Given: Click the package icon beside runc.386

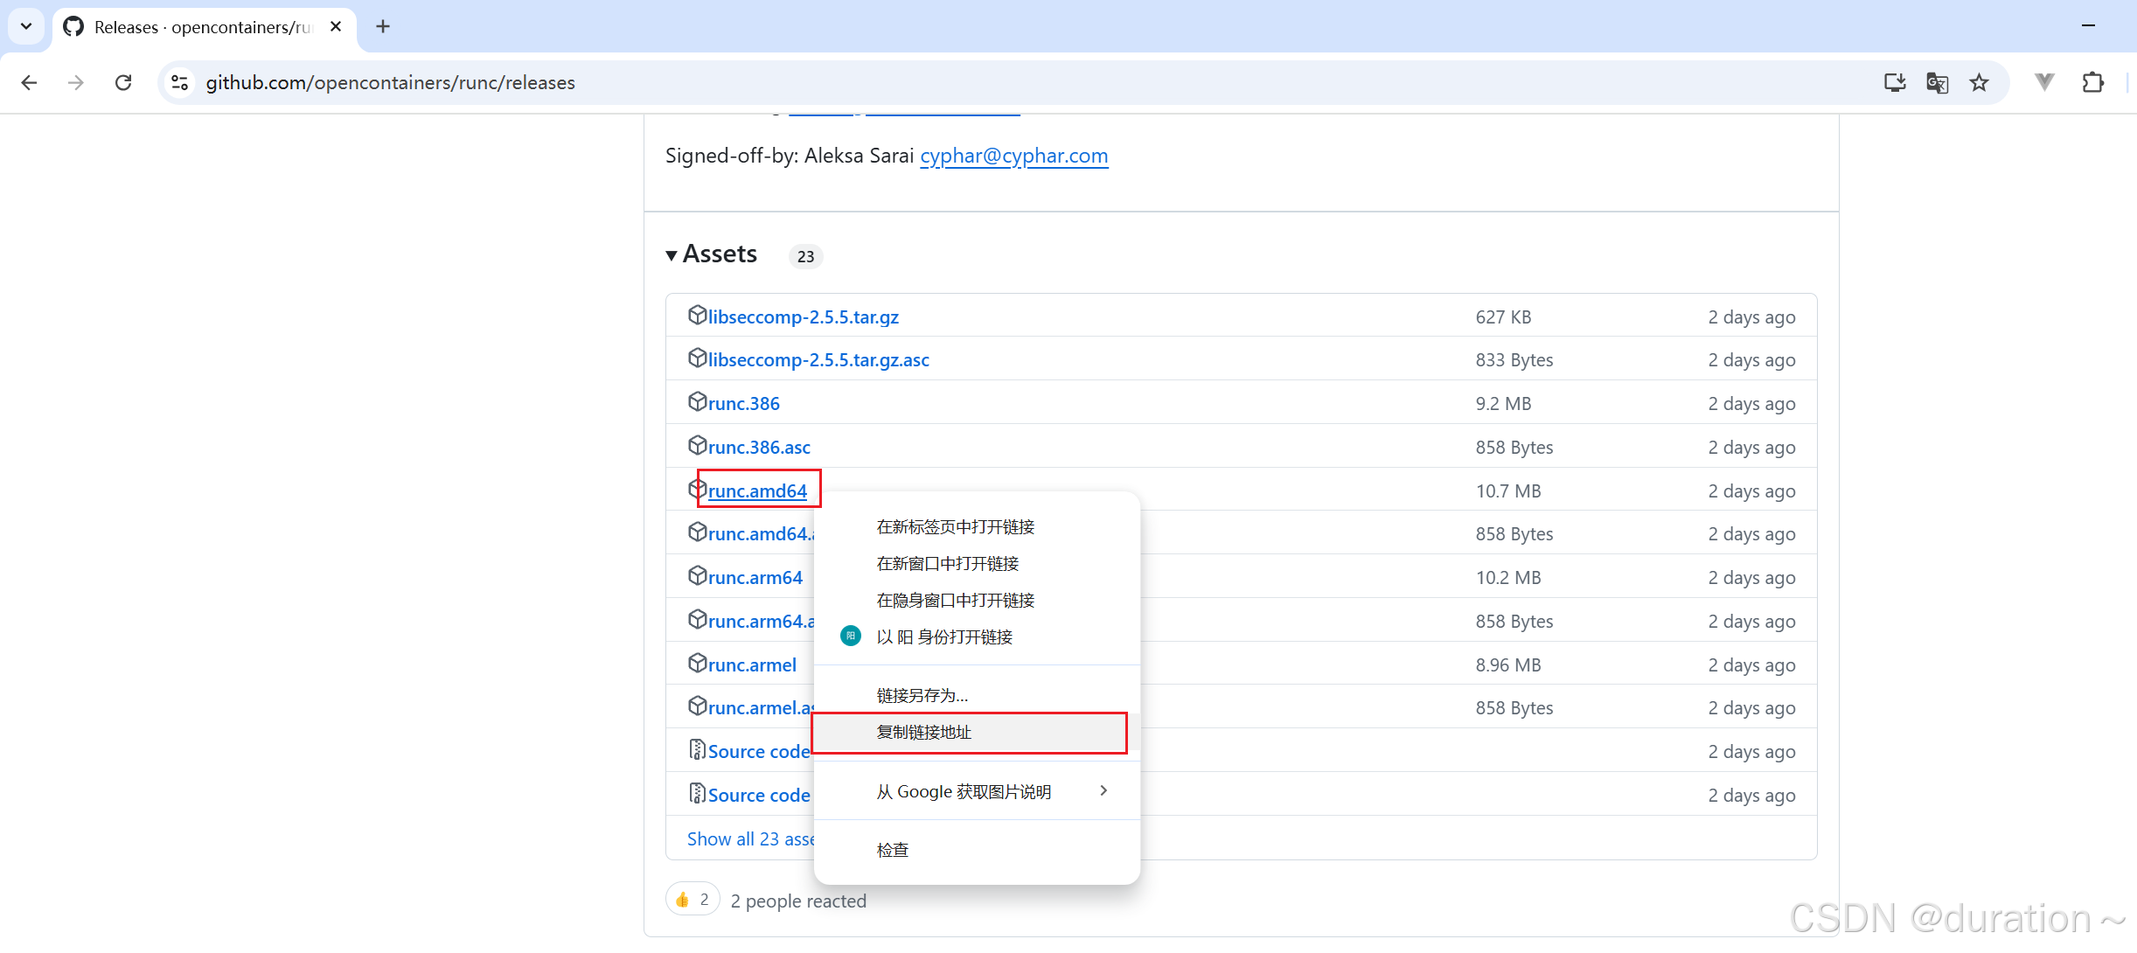Looking at the screenshot, I should 697,401.
